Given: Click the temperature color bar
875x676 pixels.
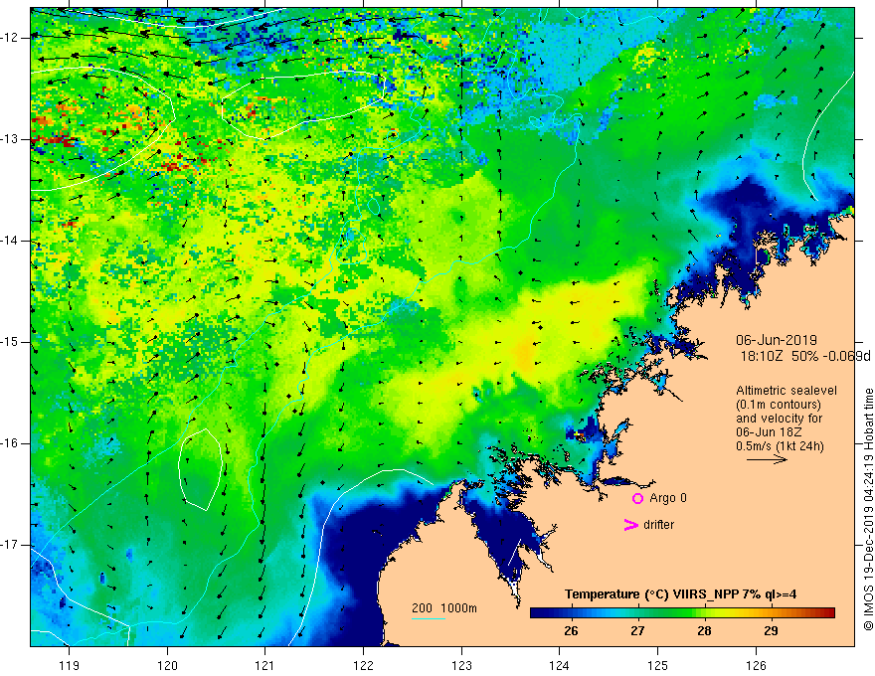Looking at the screenshot, I should (x=682, y=612).
